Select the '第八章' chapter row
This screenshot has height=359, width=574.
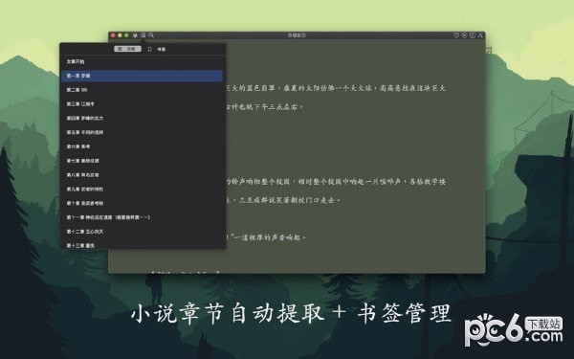[142, 175]
